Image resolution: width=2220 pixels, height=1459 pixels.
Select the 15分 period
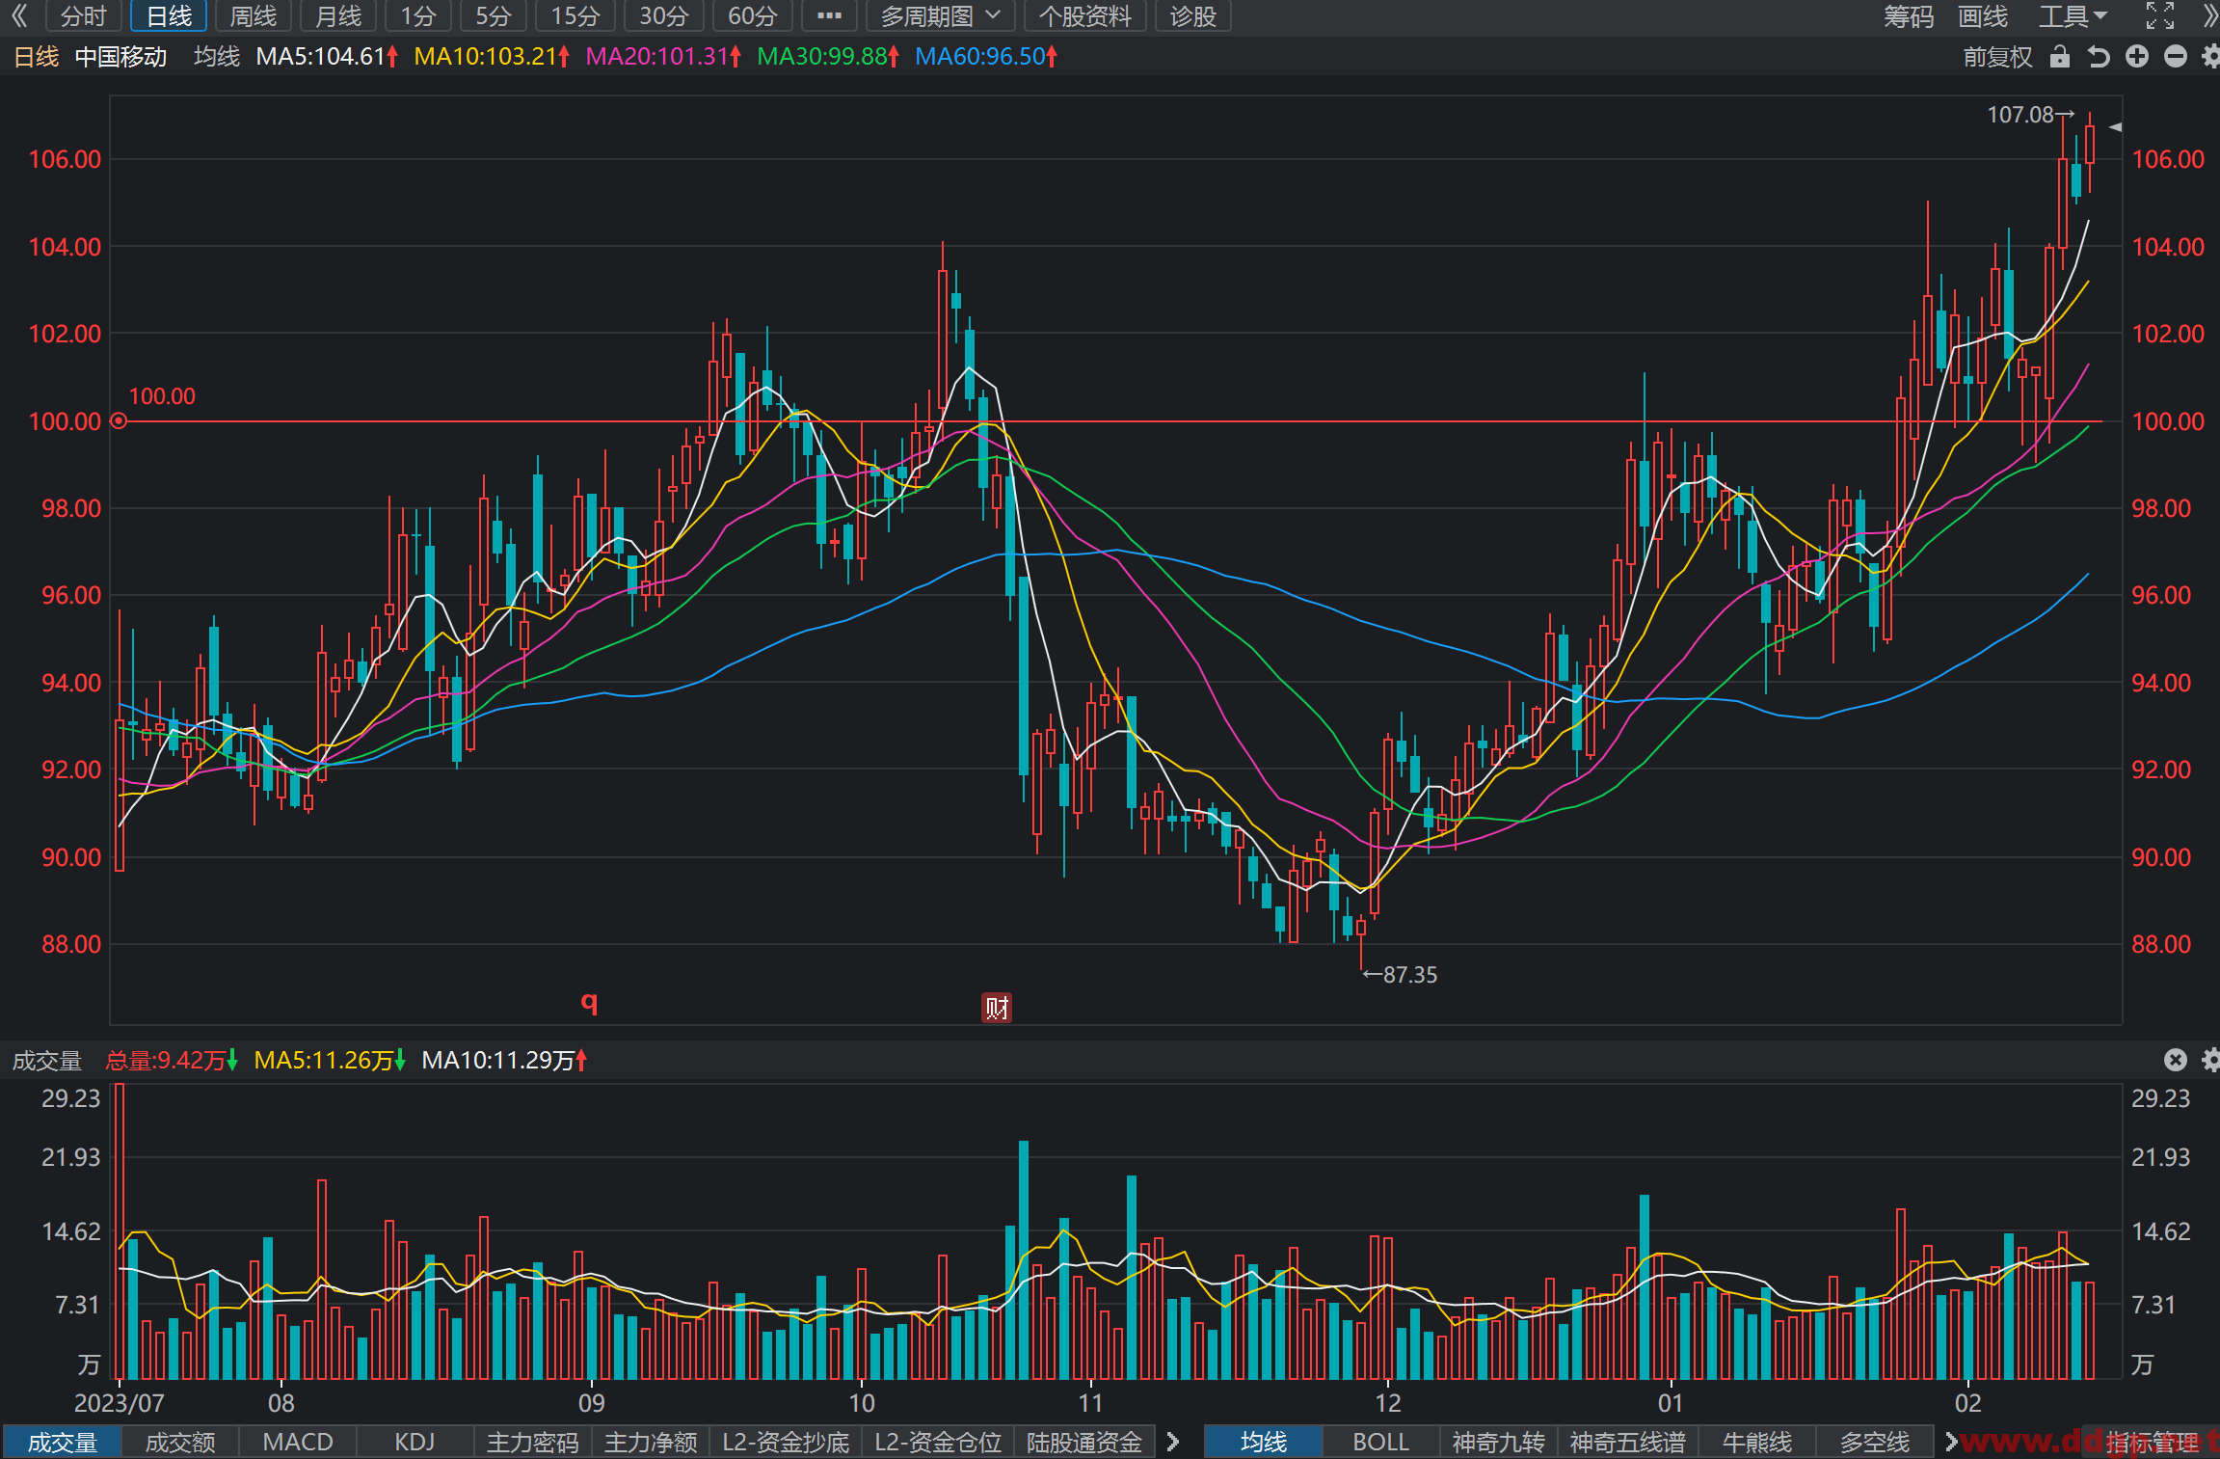point(575,15)
